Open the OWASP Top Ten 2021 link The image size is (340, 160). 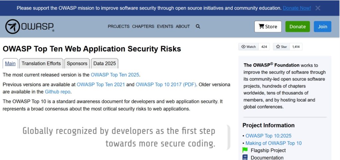click(101, 85)
